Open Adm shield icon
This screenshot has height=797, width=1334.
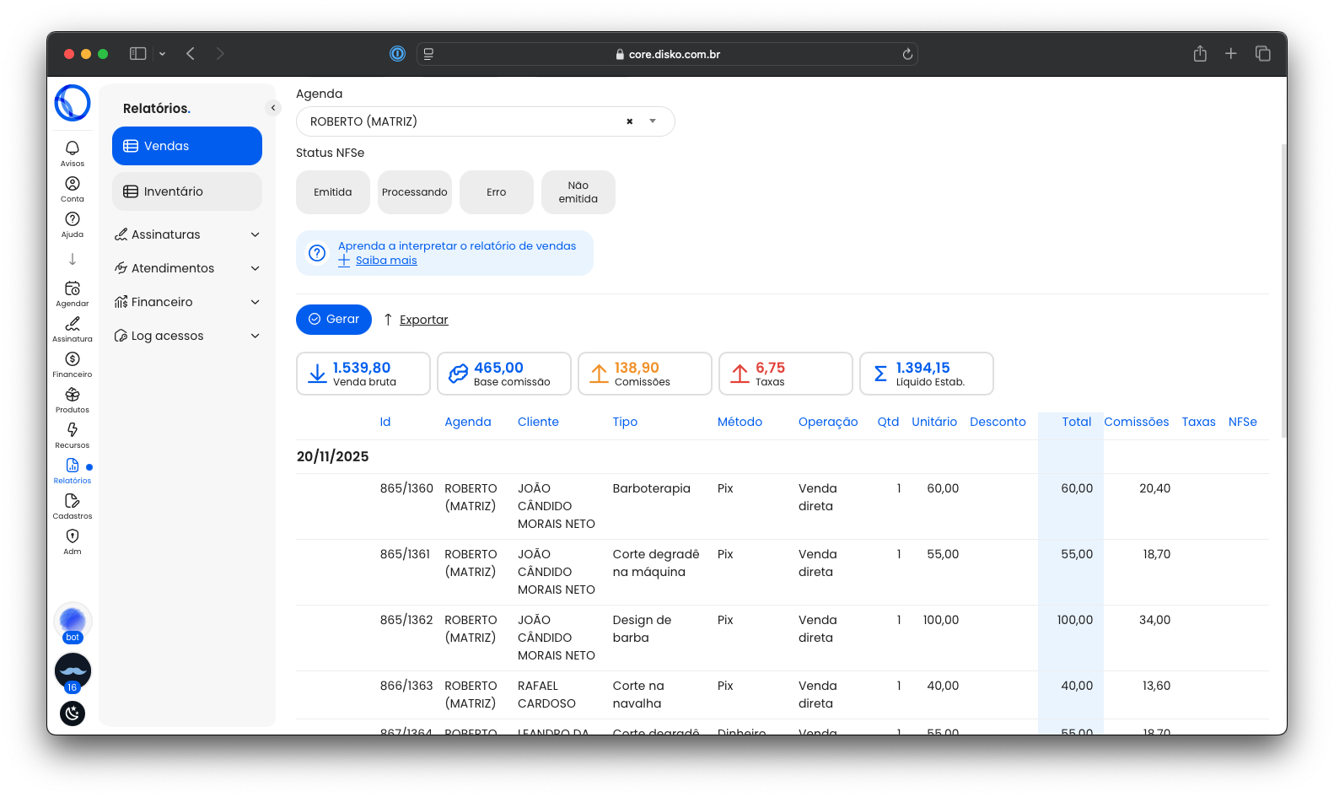[73, 536]
